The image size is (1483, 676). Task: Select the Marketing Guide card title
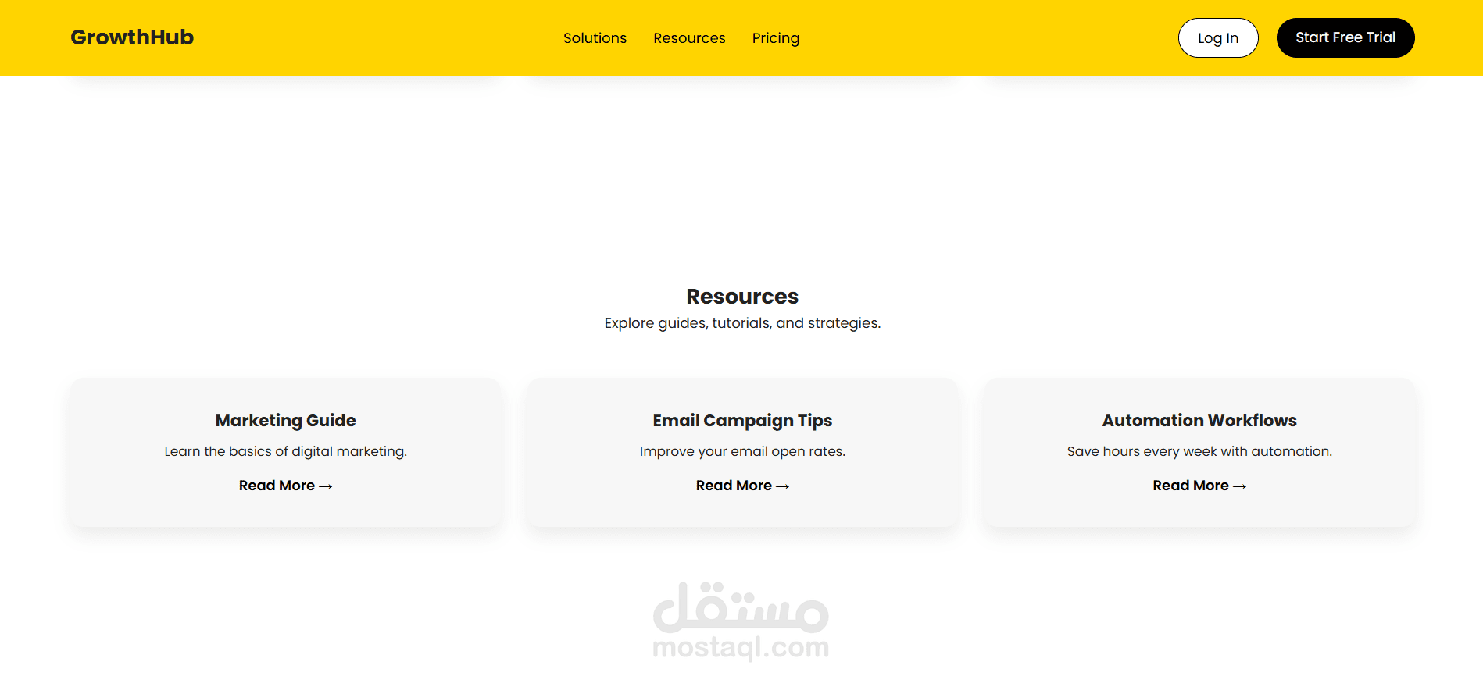tap(286, 421)
